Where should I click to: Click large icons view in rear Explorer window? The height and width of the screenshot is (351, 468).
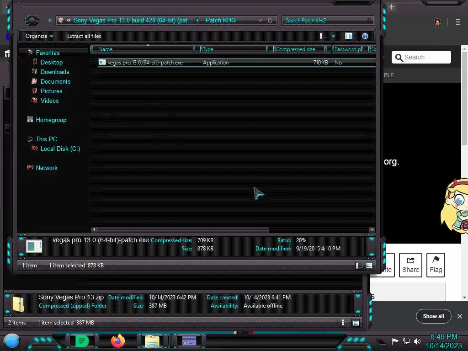pyautogui.click(x=356, y=323)
